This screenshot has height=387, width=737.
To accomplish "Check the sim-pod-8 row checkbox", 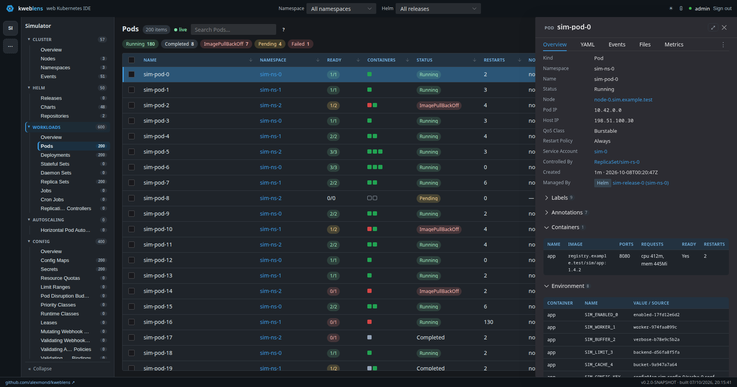I will (x=131, y=198).
